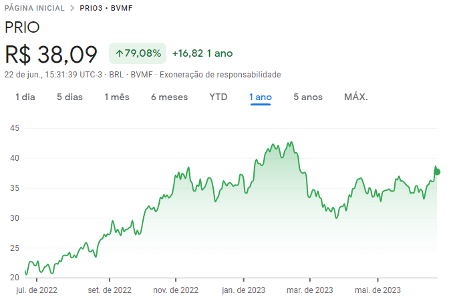Click the 40 value on y-axis

pos(15,158)
